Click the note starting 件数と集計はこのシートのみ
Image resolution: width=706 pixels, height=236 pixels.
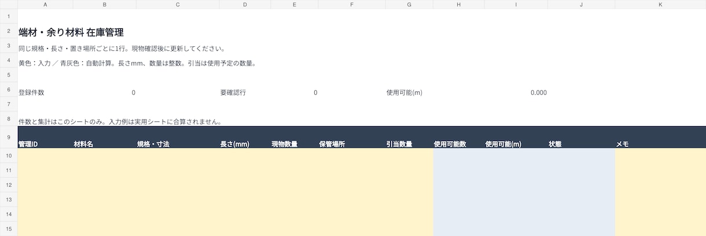[120, 122]
